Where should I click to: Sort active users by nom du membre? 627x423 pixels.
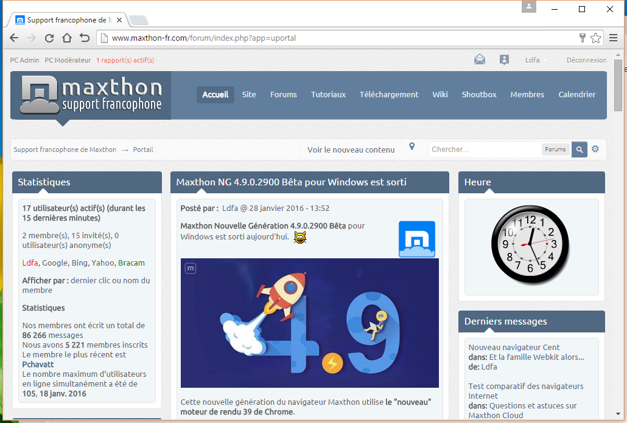86,285
